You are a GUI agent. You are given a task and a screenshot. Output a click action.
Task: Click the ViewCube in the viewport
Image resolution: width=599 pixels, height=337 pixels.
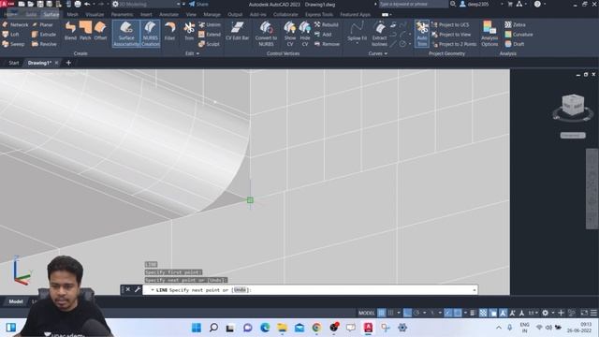[572, 106]
